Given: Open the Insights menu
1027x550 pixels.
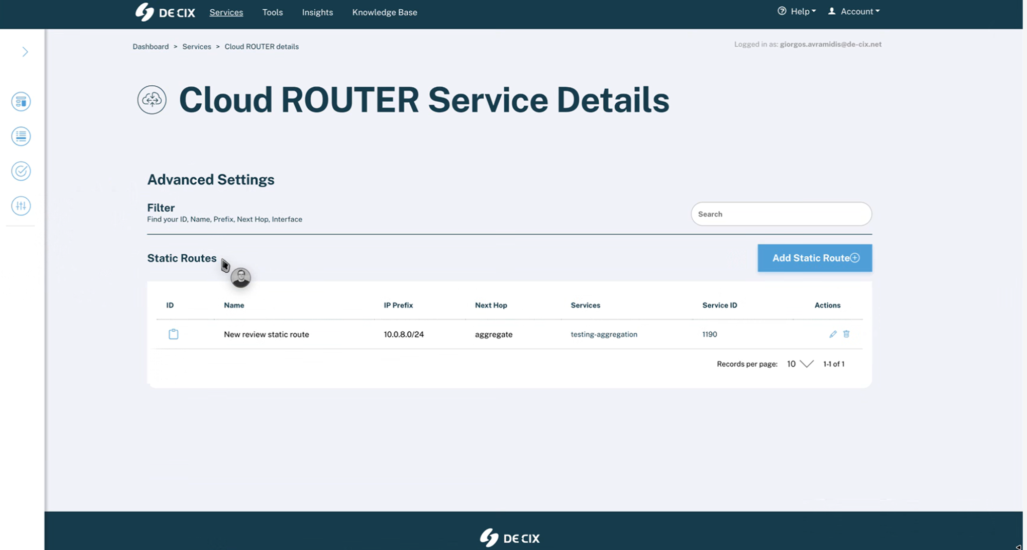Looking at the screenshot, I should pyautogui.click(x=317, y=12).
